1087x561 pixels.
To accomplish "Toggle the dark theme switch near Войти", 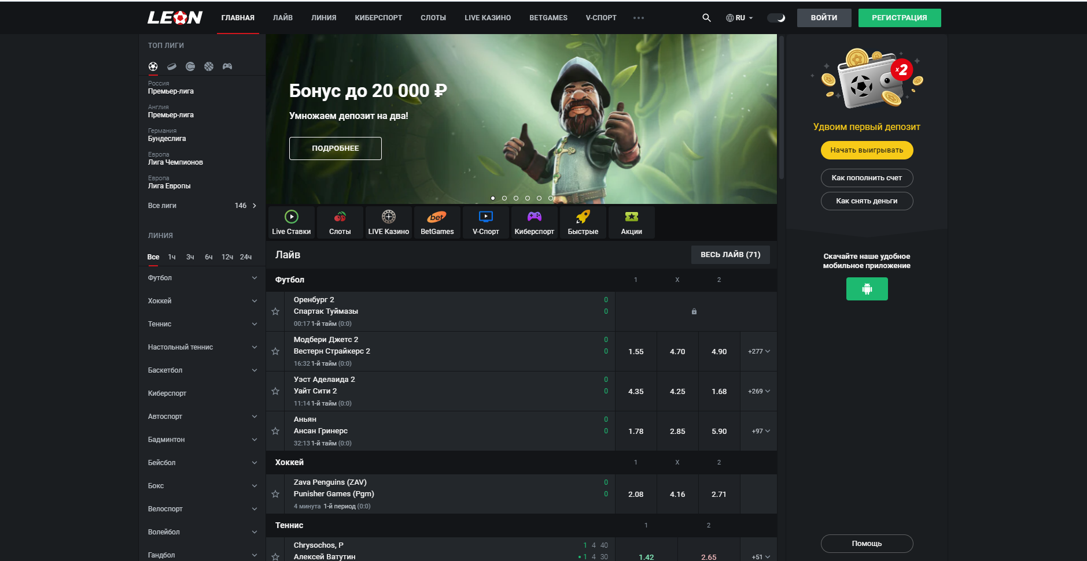I will pyautogui.click(x=776, y=17).
